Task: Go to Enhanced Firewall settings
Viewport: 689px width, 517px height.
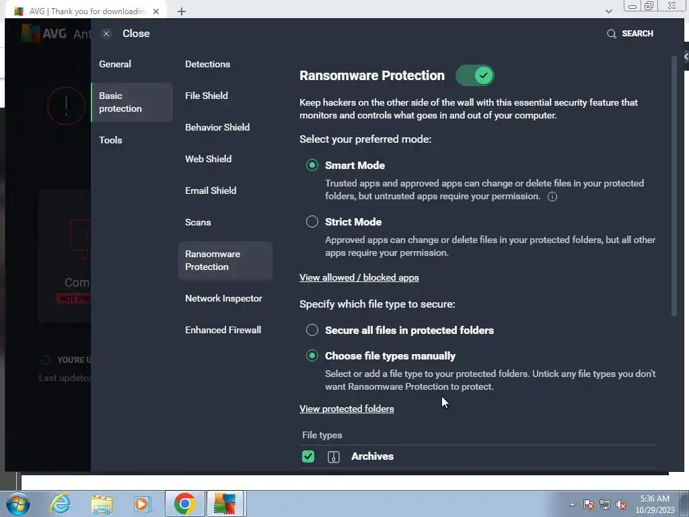Action: (223, 330)
